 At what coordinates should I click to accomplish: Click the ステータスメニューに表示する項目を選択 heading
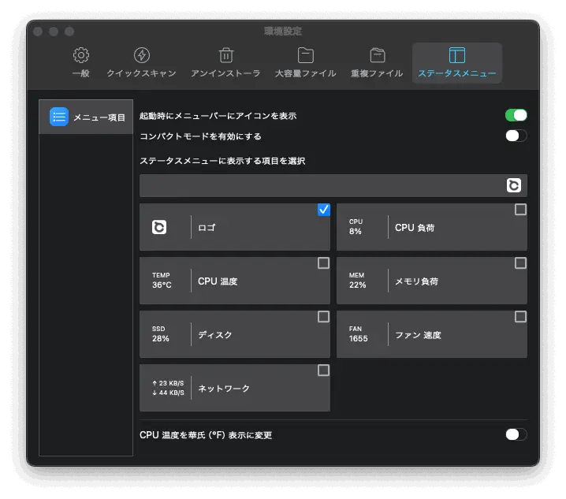pyautogui.click(x=222, y=161)
